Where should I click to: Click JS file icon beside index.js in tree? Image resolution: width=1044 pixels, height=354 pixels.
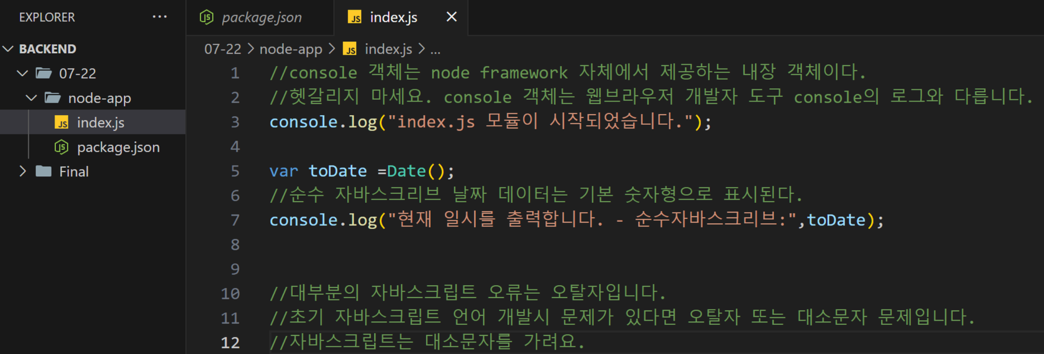click(x=61, y=122)
